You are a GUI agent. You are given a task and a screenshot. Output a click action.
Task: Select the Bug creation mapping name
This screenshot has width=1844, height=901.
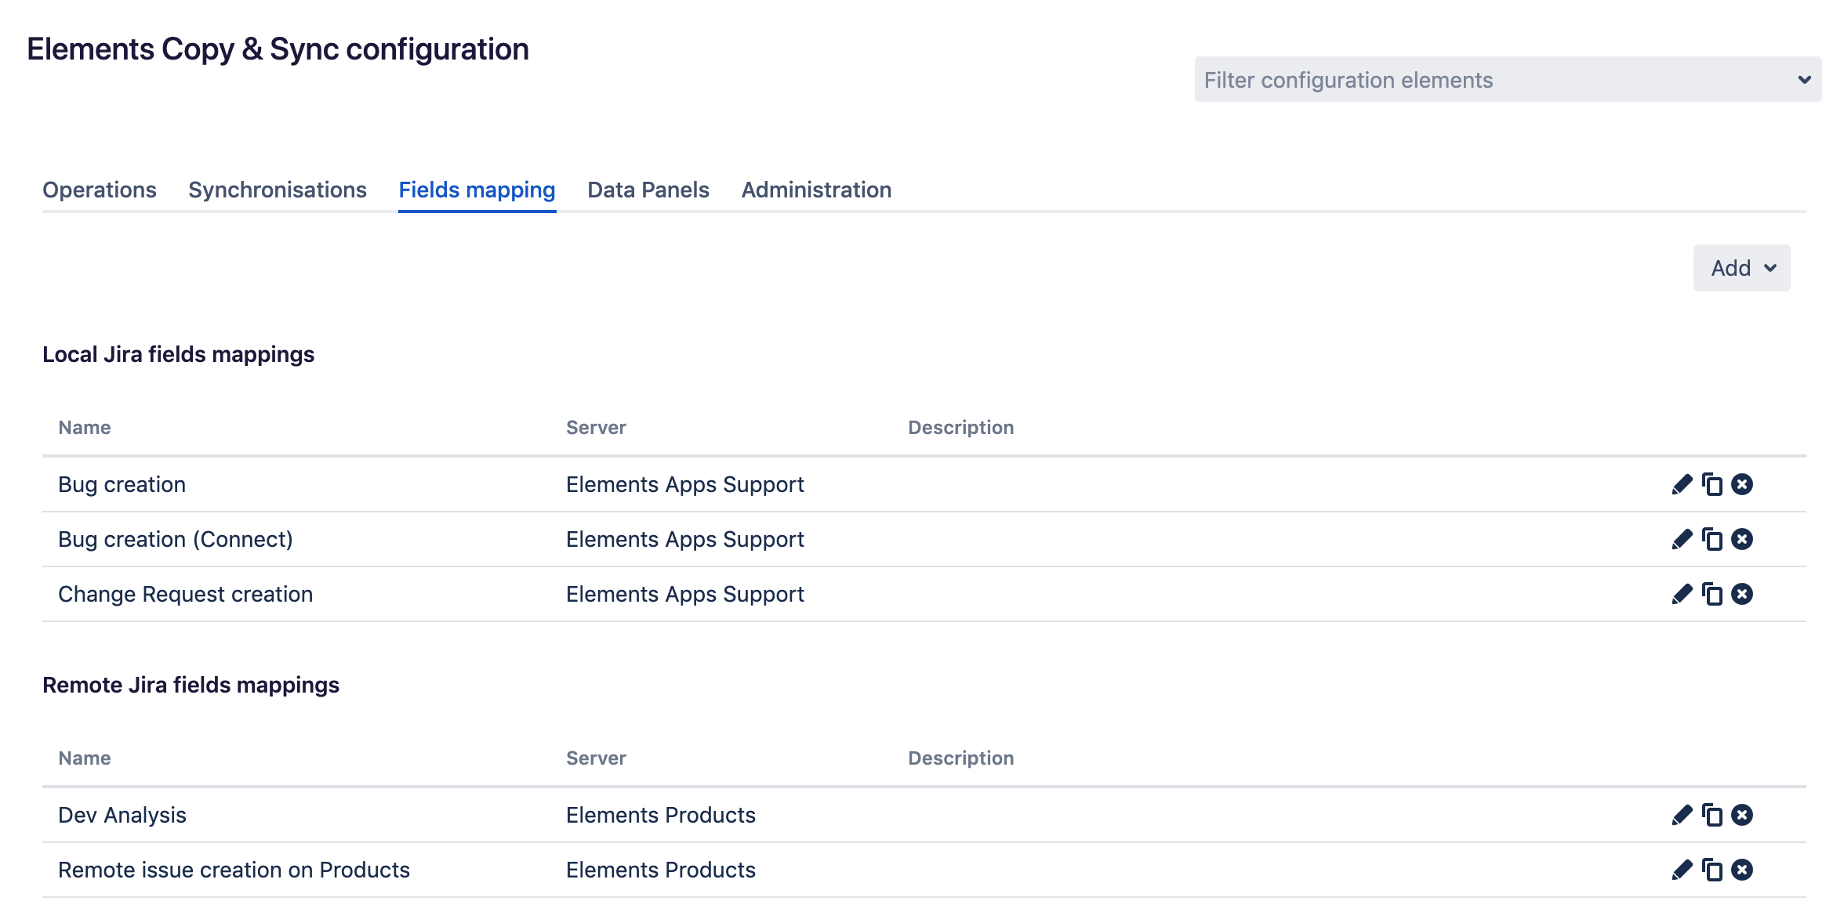click(122, 484)
